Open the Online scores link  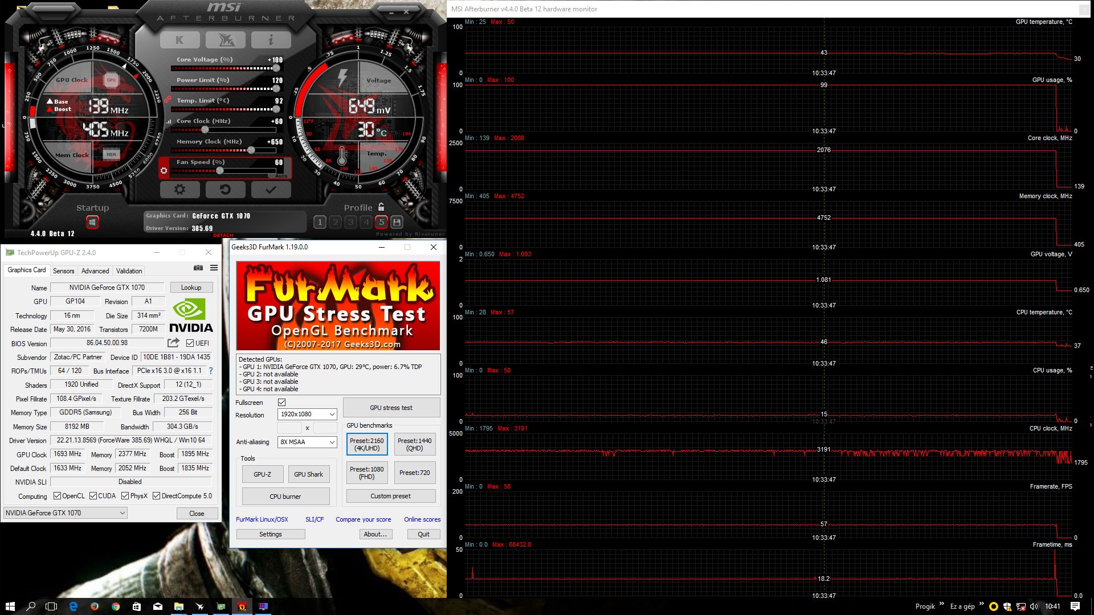tap(422, 519)
